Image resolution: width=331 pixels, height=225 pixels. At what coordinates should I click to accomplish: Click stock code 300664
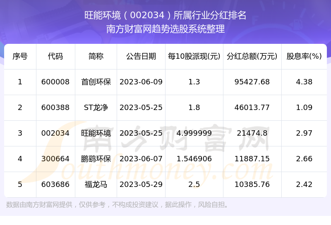click(55, 159)
